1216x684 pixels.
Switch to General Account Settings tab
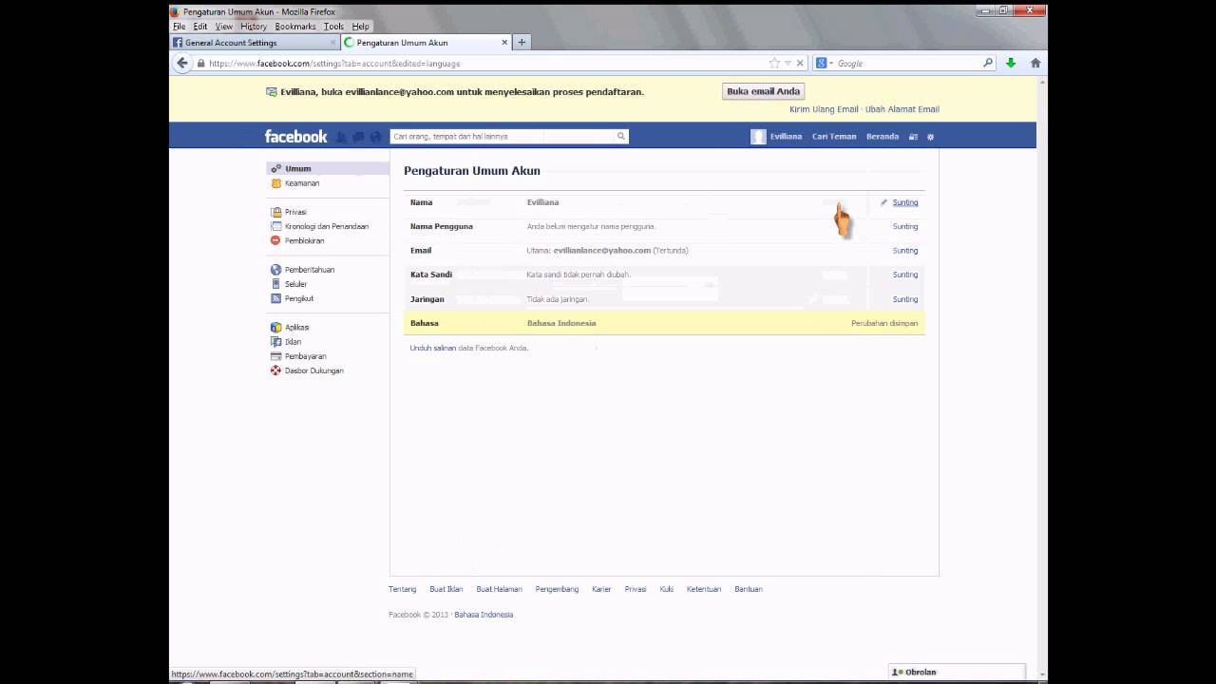point(254,43)
